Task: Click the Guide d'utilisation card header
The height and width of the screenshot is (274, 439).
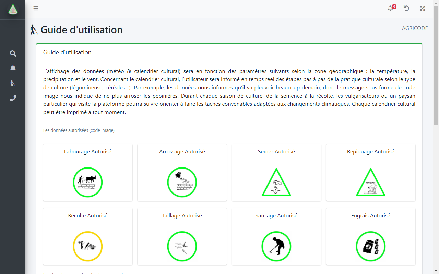Action: (x=67, y=52)
